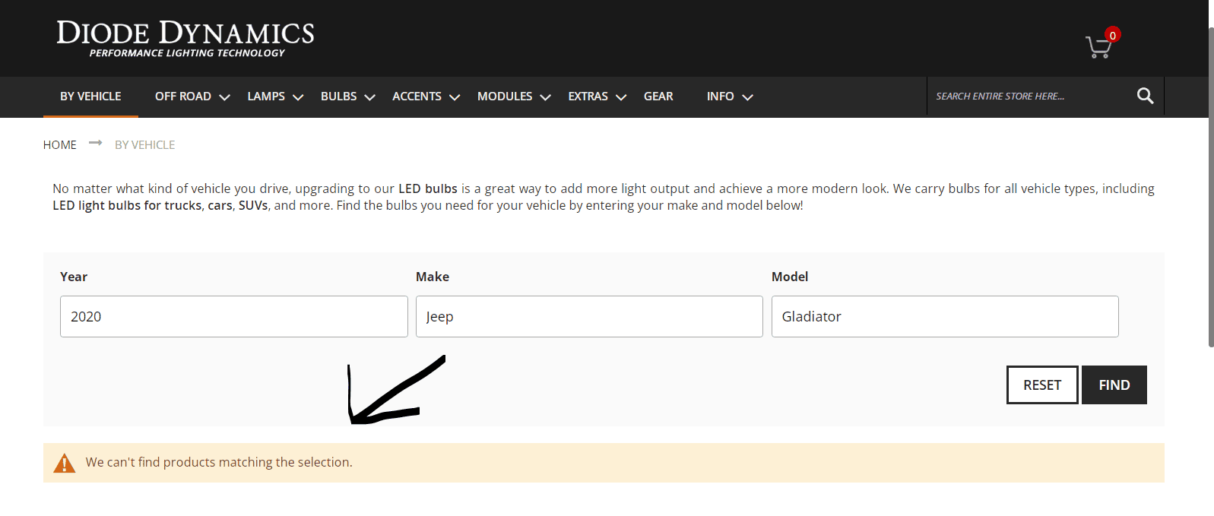Image resolution: width=1214 pixels, height=516 pixels.
Task: Go to the Home breadcrumb link
Action: 60,144
